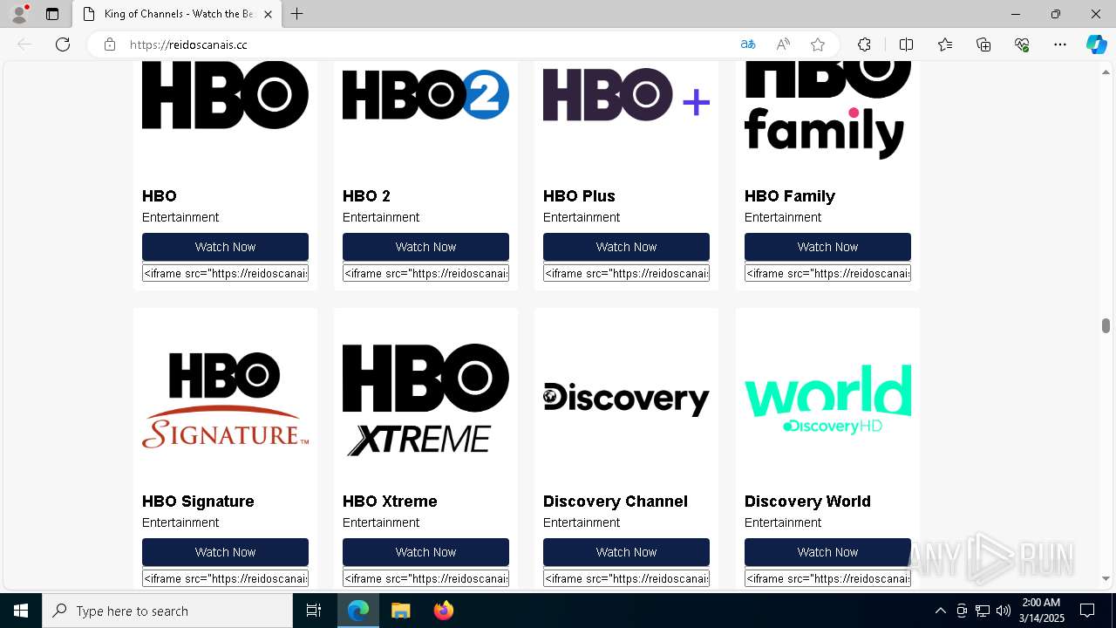Click the Discovery Channel logo thumbnail
This screenshot has height=628, width=1116.
(626, 399)
